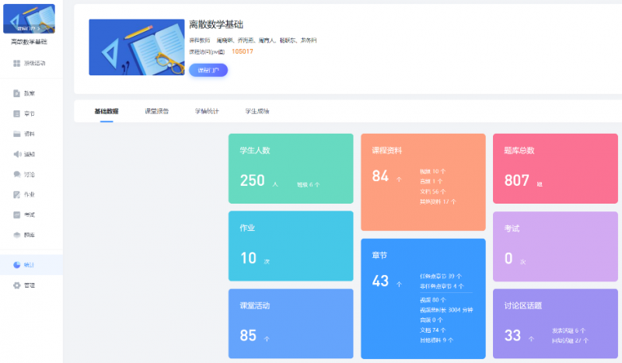Viewport: 622px width, 363px height.
Task: Open the 学情统计 tab
Action: pyautogui.click(x=207, y=111)
